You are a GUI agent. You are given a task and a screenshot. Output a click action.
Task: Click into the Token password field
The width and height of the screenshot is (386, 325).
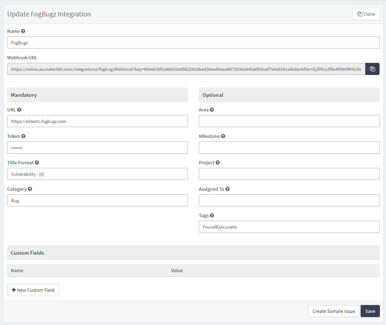pos(97,147)
